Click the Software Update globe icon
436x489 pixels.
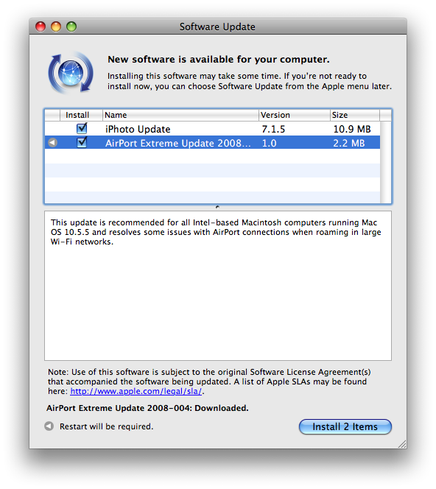click(71, 73)
